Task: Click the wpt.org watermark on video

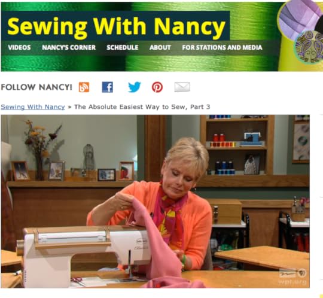Action: click(x=292, y=282)
